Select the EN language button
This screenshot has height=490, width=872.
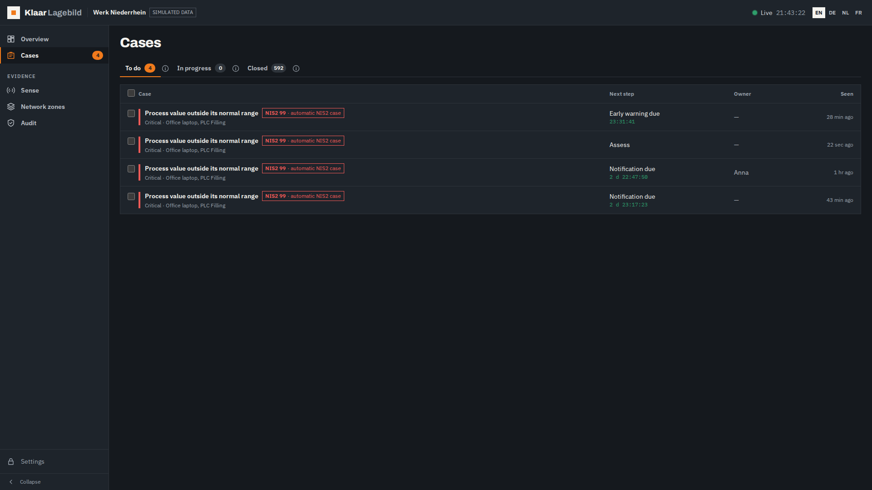pos(819,13)
